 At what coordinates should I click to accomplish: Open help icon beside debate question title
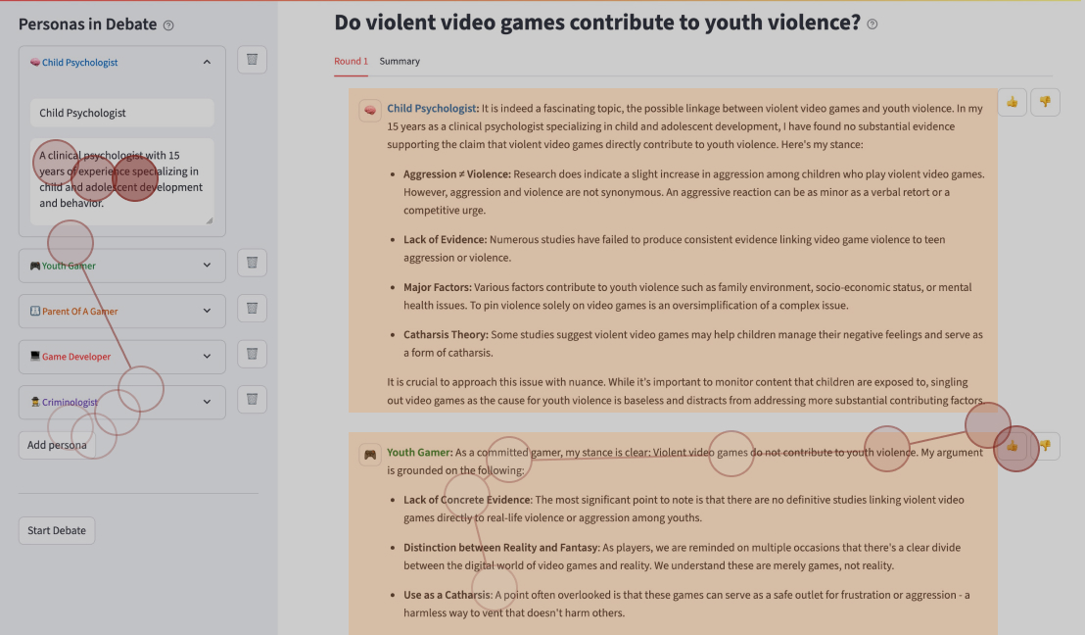click(872, 24)
